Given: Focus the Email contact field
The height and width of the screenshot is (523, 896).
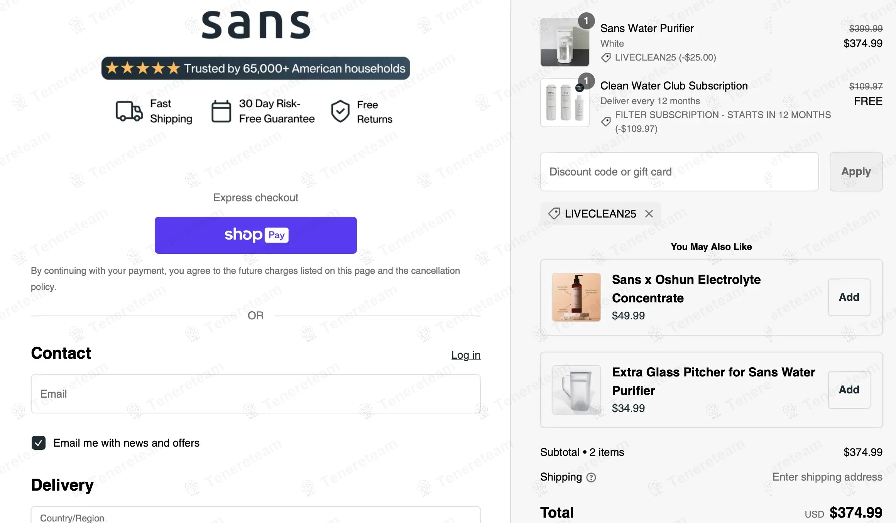Looking at the screenshot, I should tap(256, 394).
